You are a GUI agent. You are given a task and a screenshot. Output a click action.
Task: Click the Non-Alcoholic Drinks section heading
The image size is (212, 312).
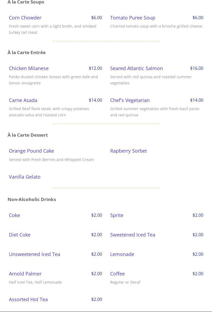coord(32,199)
